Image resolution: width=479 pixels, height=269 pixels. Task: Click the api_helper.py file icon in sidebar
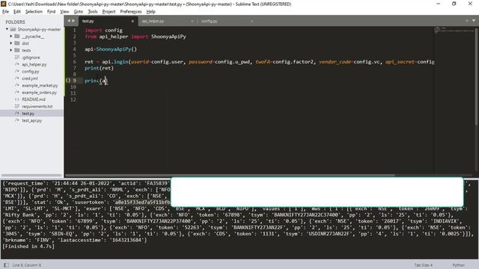pyautogui.click(x=17, y=64)
